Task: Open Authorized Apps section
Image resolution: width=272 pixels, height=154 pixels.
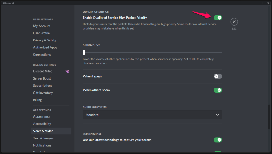Action: pos(45,47)
